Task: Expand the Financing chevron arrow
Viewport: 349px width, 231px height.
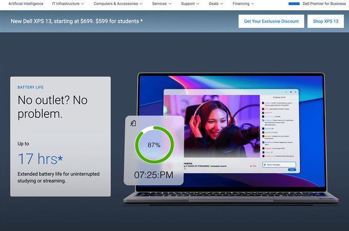Action: pos(253,4)
